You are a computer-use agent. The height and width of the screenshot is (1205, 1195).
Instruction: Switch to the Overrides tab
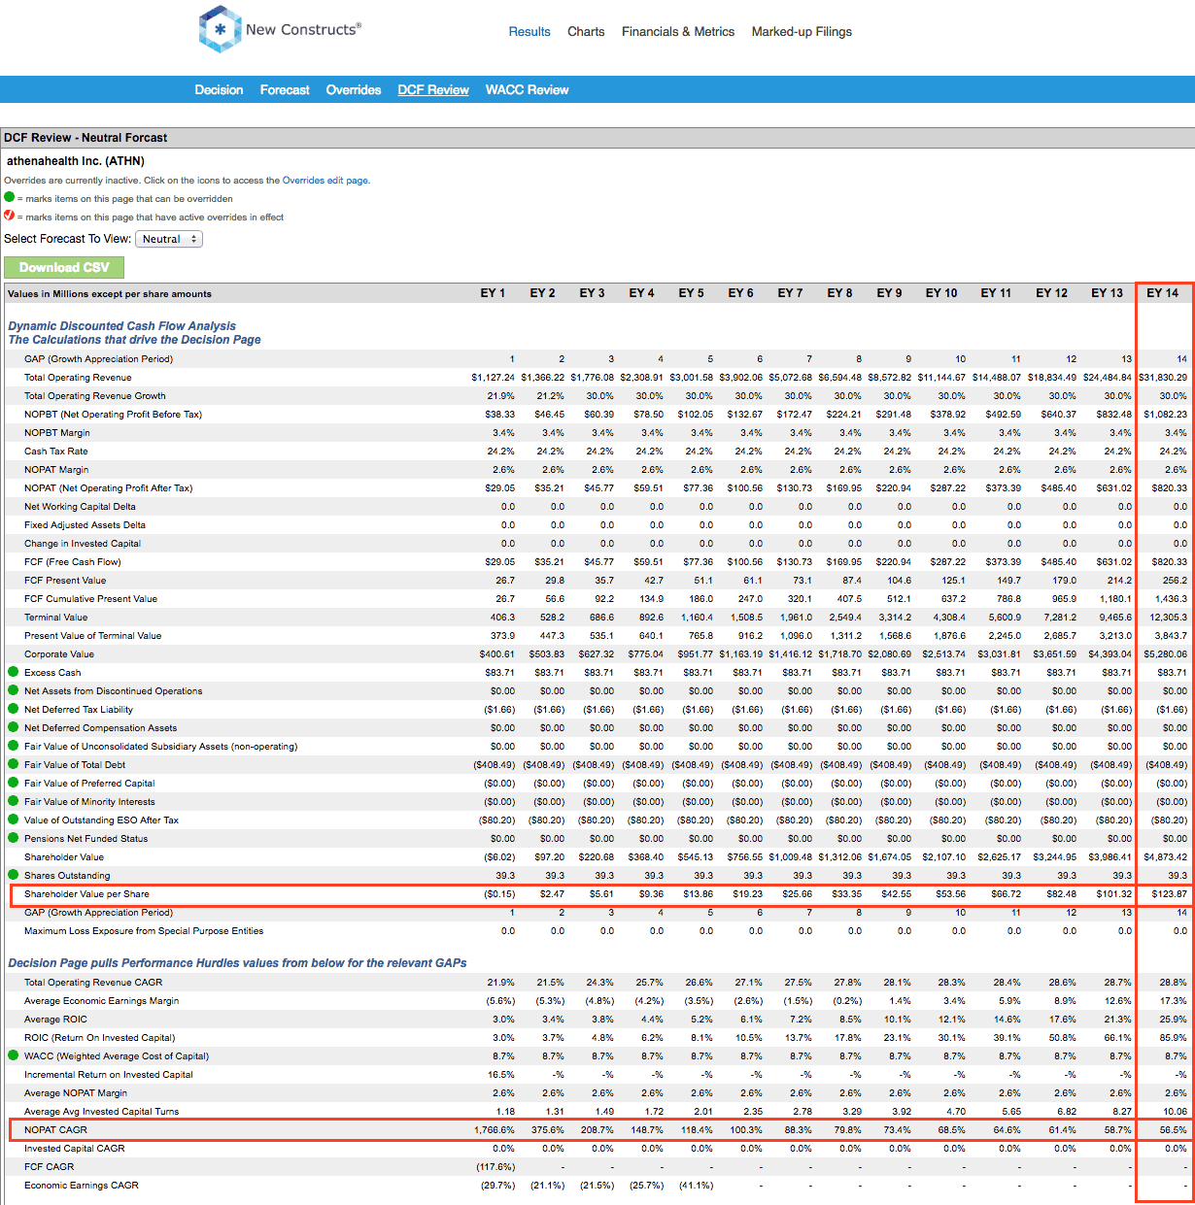354,90
